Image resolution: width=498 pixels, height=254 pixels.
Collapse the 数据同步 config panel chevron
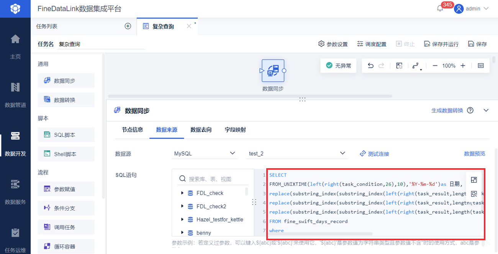click(486, 110)
